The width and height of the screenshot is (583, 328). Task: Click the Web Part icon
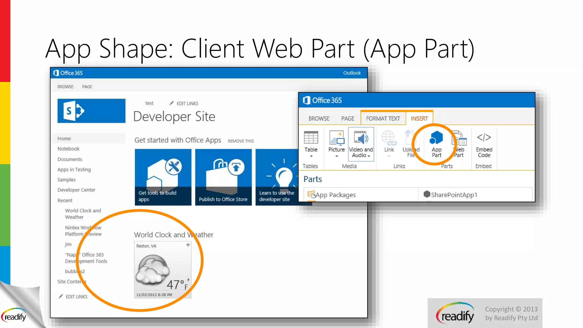click(459, 138)
